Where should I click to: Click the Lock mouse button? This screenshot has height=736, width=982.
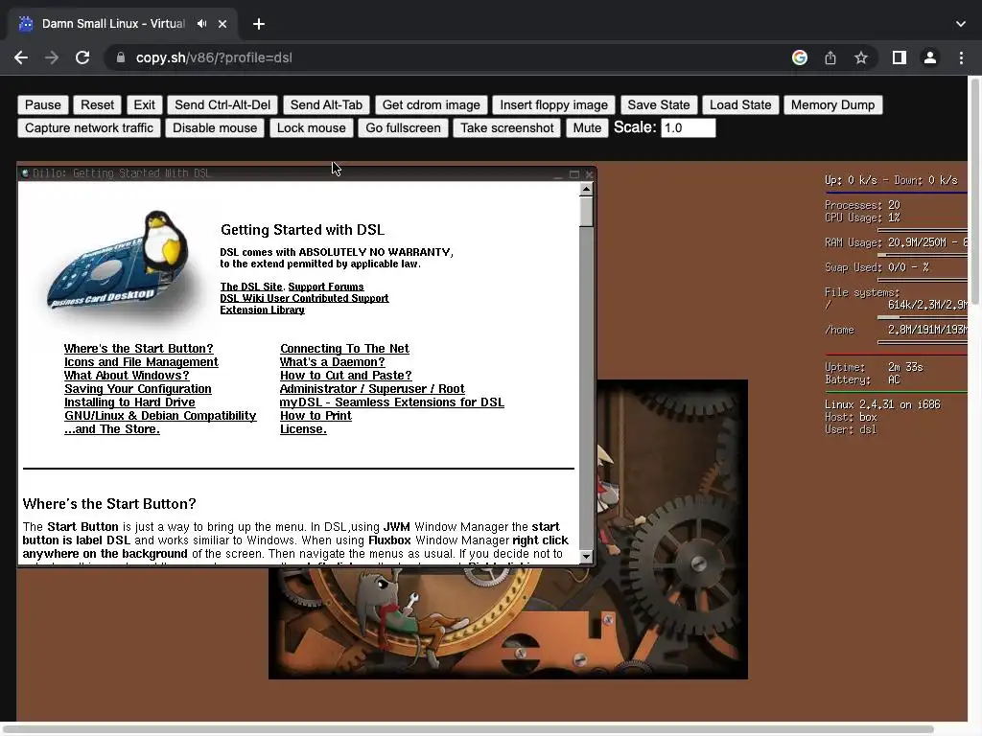pyautogui.click(x=312, y=127)
